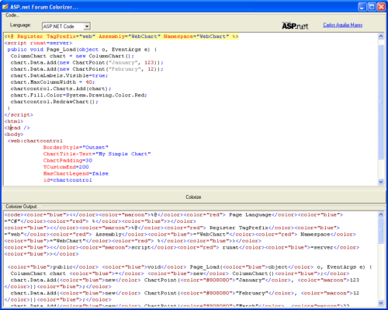Click the id=chartcontrol attribute
The width and height of the screenshot is (388, 310).
68,180
